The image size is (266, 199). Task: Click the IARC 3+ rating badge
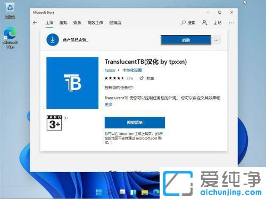(54, 123)
